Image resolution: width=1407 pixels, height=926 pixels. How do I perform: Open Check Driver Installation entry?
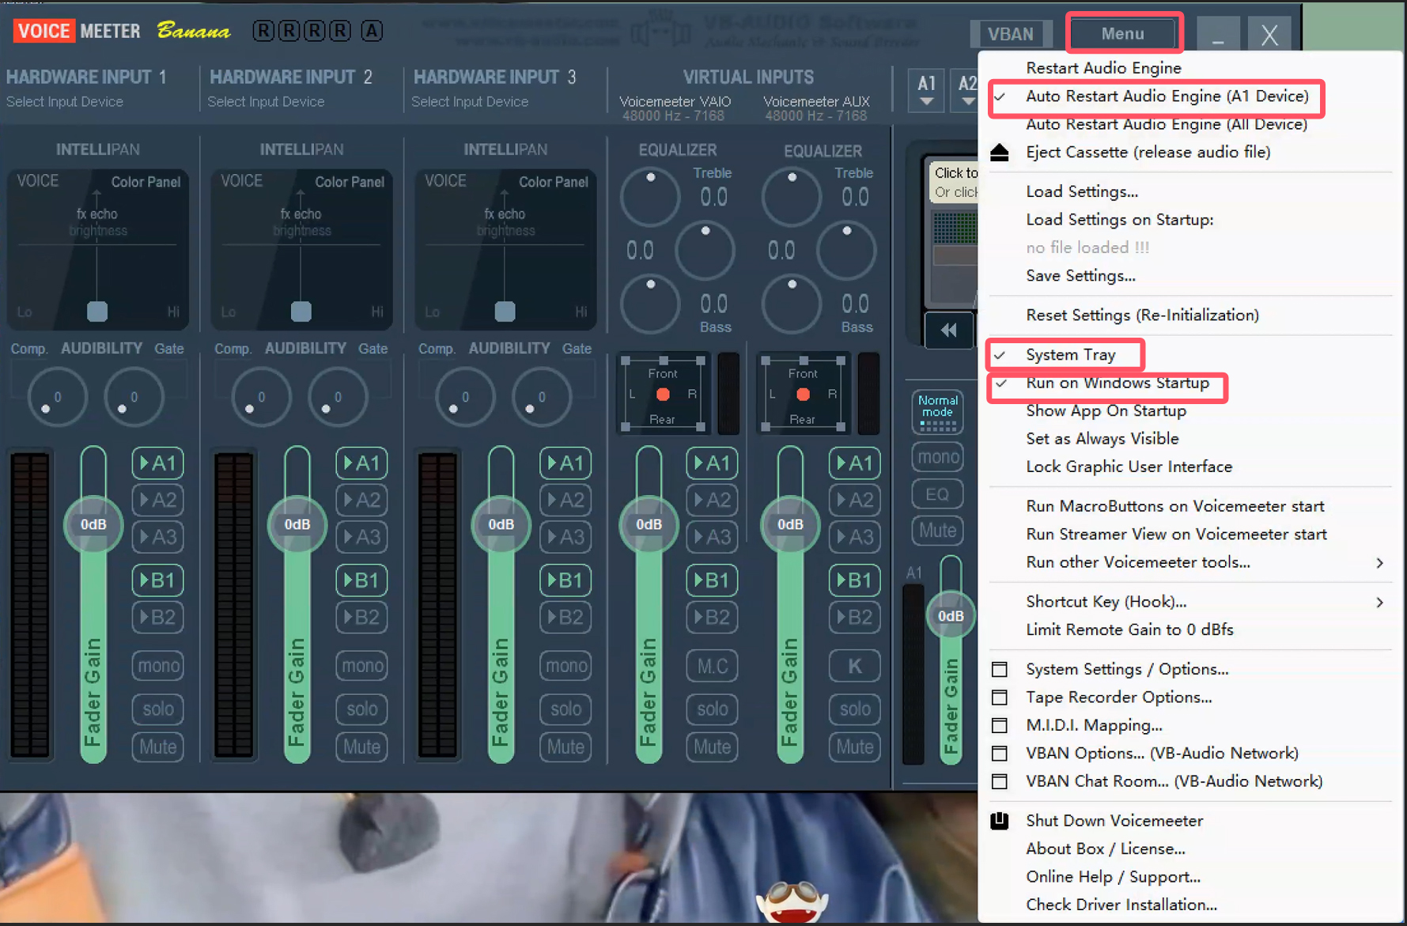pyautogui.click(x=1121, y=905)
